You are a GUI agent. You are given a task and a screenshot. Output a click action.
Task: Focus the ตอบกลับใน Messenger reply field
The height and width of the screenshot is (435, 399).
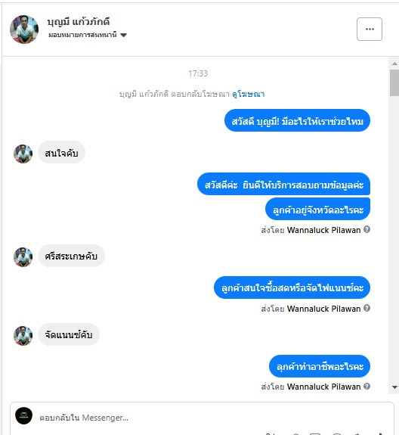tap(202, 418)
